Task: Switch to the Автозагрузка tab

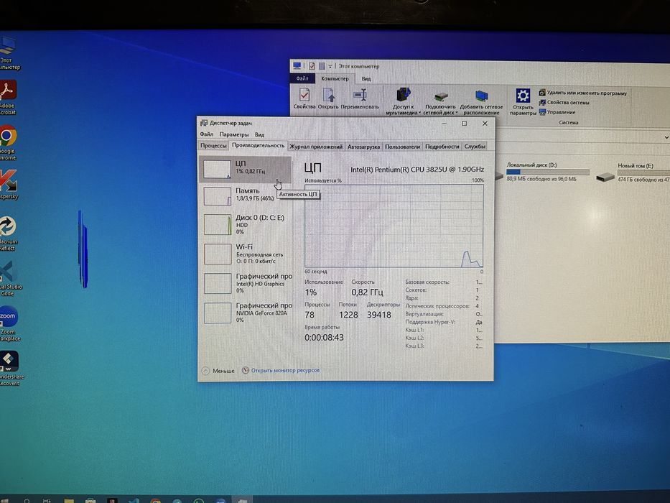Action: click(x=363, y=147)
